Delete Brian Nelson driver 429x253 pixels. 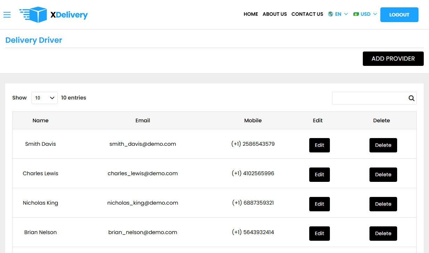tap(383, 233)
